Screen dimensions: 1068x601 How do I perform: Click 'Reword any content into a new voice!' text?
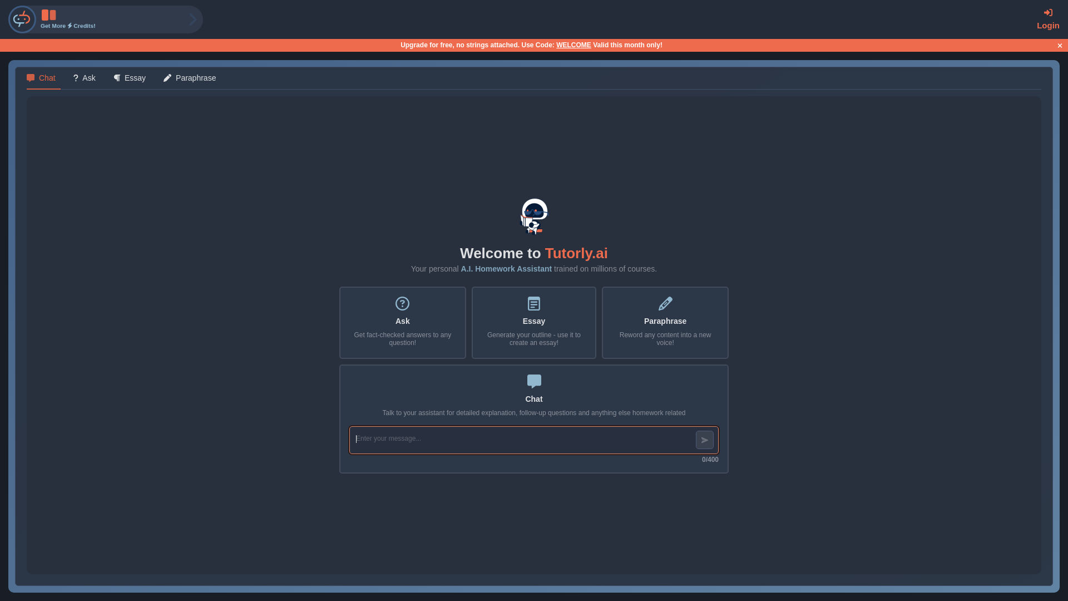tap(665, 339)
